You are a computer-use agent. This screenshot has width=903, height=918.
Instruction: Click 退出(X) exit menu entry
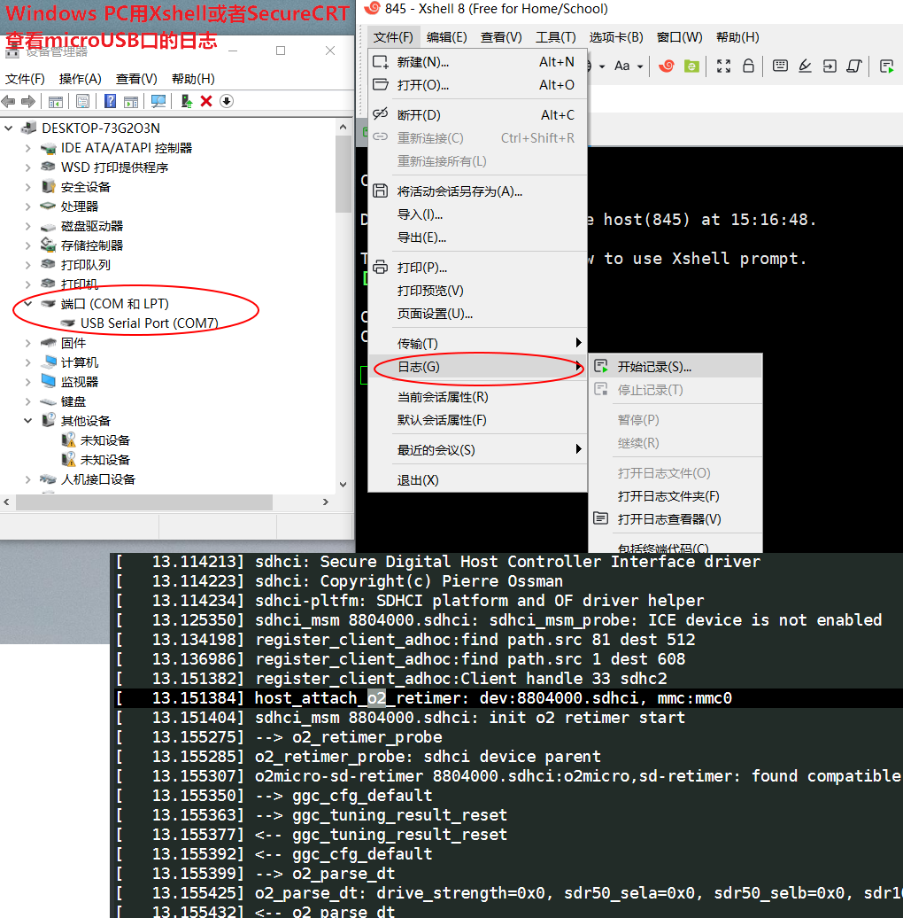point(478,480)
